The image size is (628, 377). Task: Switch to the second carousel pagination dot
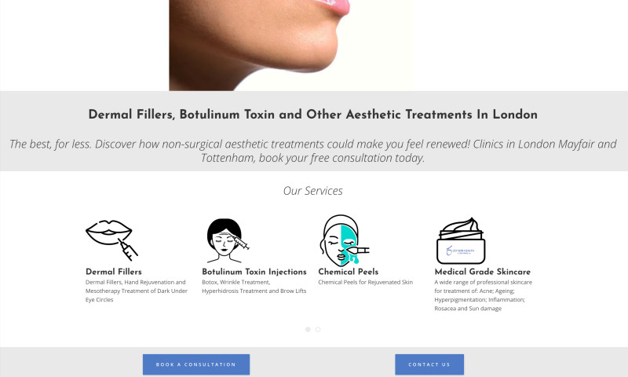tap(318, 329)
